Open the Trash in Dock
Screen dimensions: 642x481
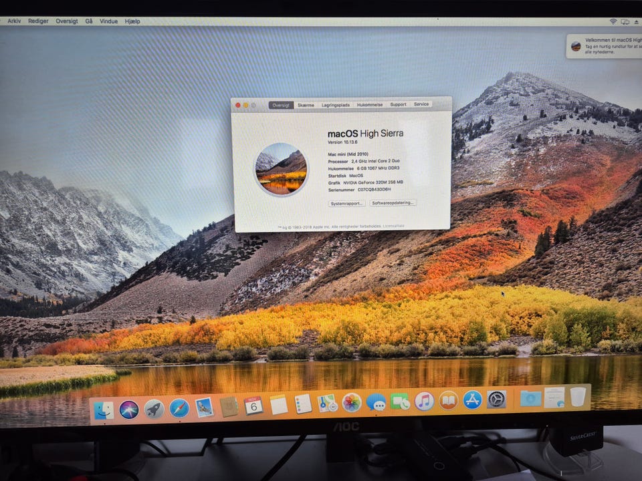578,397
